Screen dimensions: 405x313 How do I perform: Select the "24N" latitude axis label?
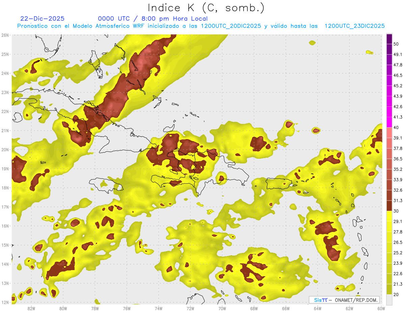click(x=5, y=73)
